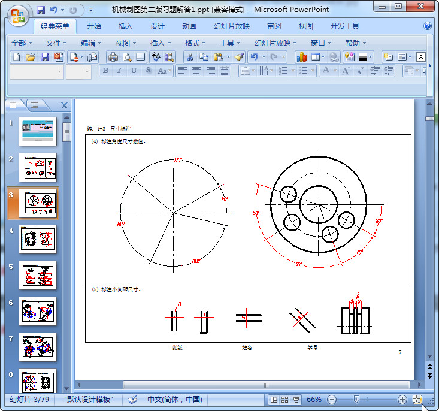439x411 pixels.
Task: Click the Print icon in toolbar
Action: point(113,57)
